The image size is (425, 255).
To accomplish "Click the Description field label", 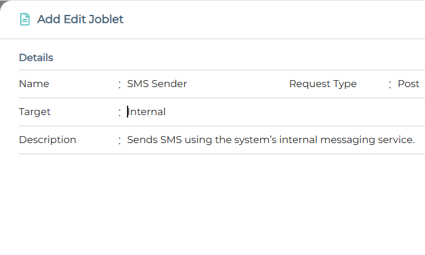I will (x=47, y=140).
